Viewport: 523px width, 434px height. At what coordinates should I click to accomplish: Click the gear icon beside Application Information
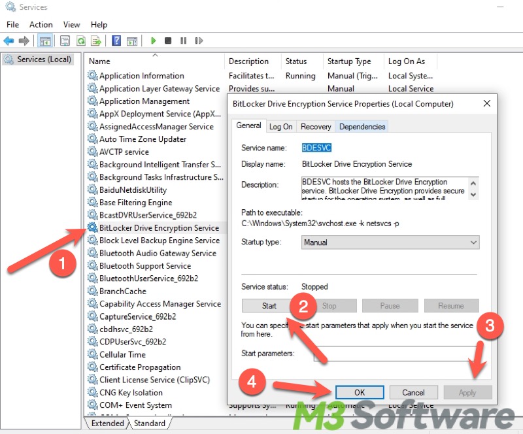point(92,75)
